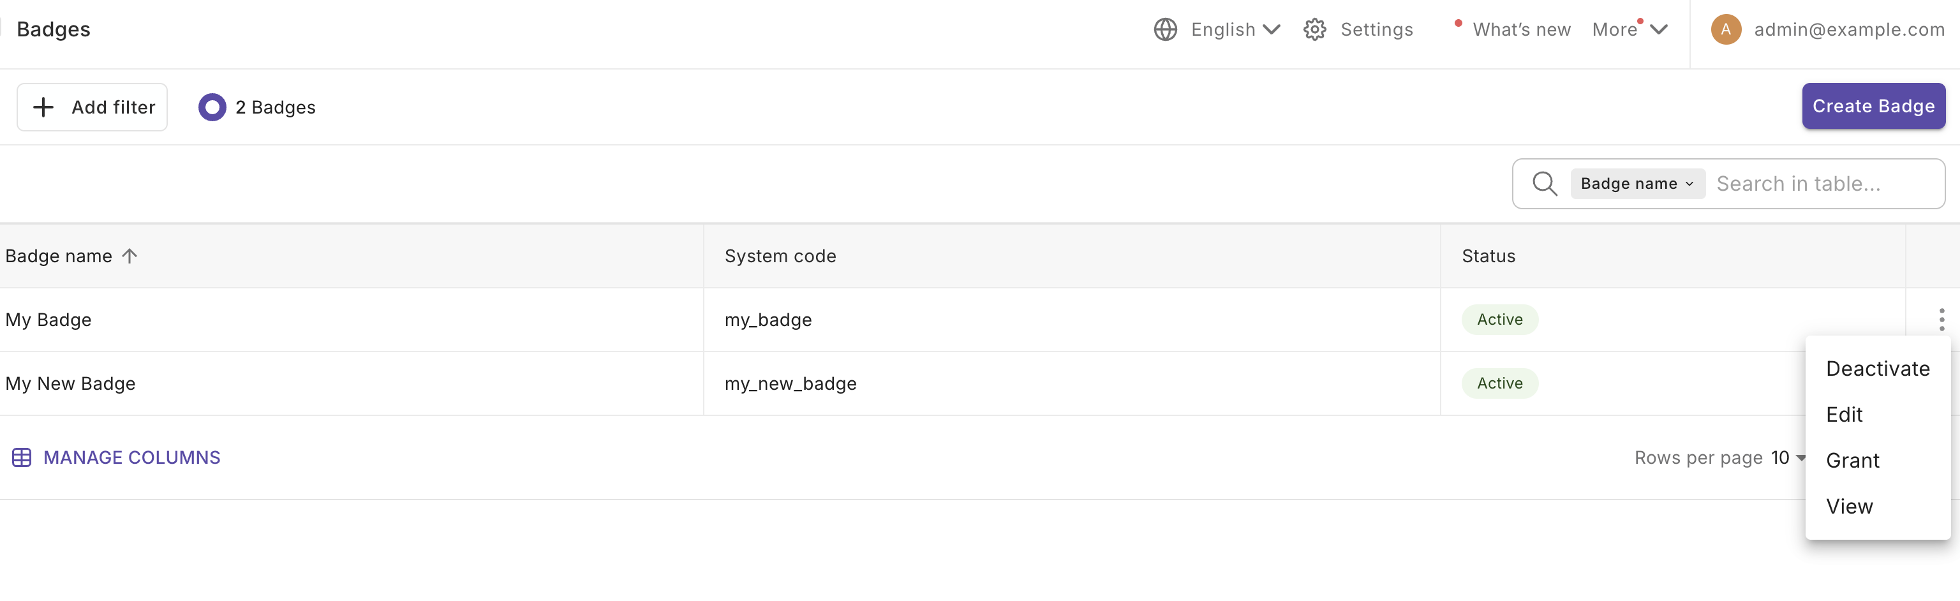Choose Grant in the row menu

tap(1852, 460)
